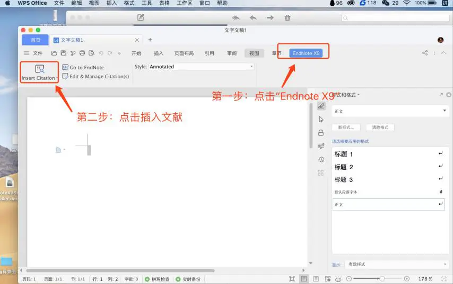453x284 pixels.
Task: Close the 样式和格式 side panel
Action: [448, 95]
